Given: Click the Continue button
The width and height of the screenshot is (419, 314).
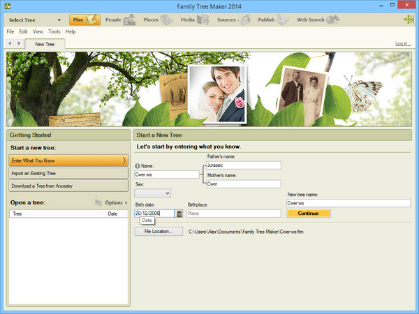Looking at the screenshot, I should (x=309, y=214).
